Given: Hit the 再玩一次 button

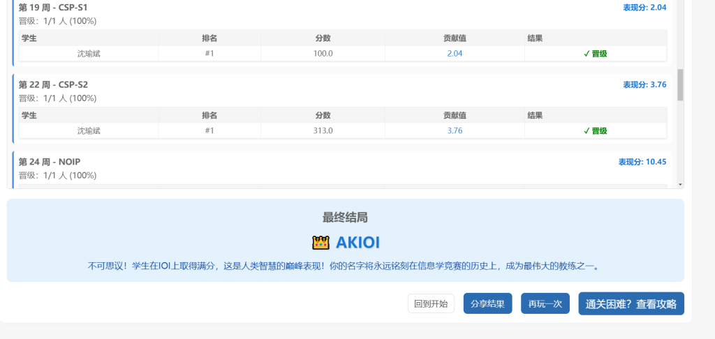Looking at the screenshot, I should pyautogui.click(x=545, y=304).
